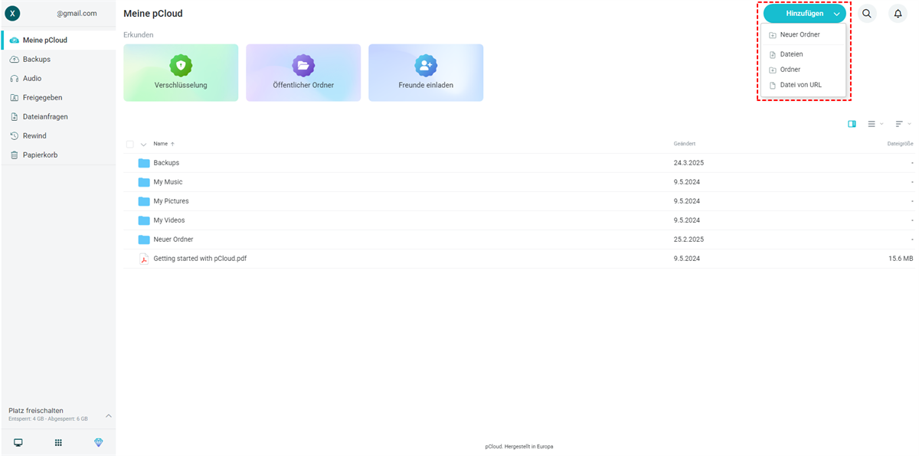
Task: Click the shield icon on Verschlüsselung card
Action: tap(181, 65)
